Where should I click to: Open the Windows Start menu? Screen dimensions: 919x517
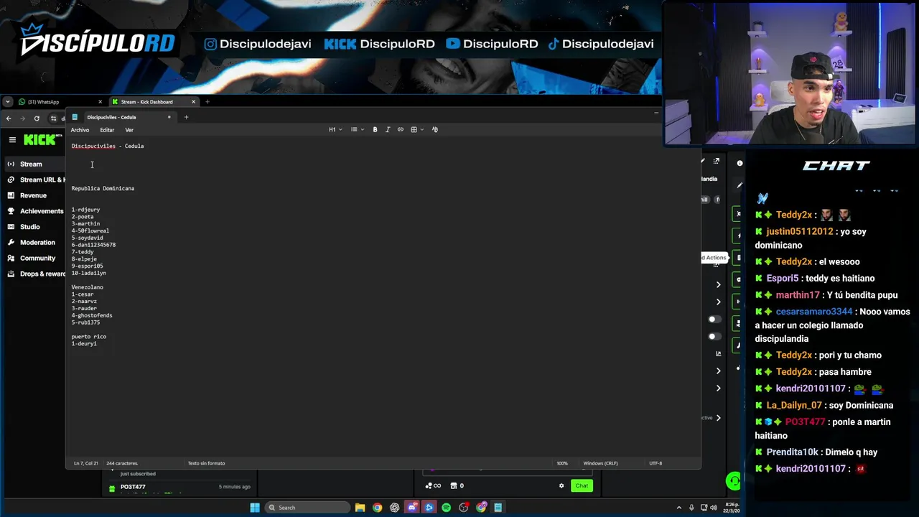255,508
